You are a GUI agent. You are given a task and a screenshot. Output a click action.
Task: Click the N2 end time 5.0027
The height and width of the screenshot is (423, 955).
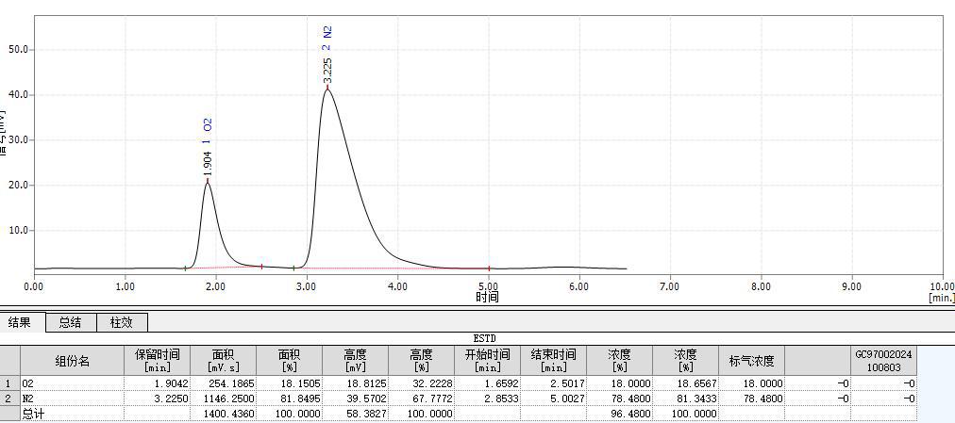click(x=554, y=399)
